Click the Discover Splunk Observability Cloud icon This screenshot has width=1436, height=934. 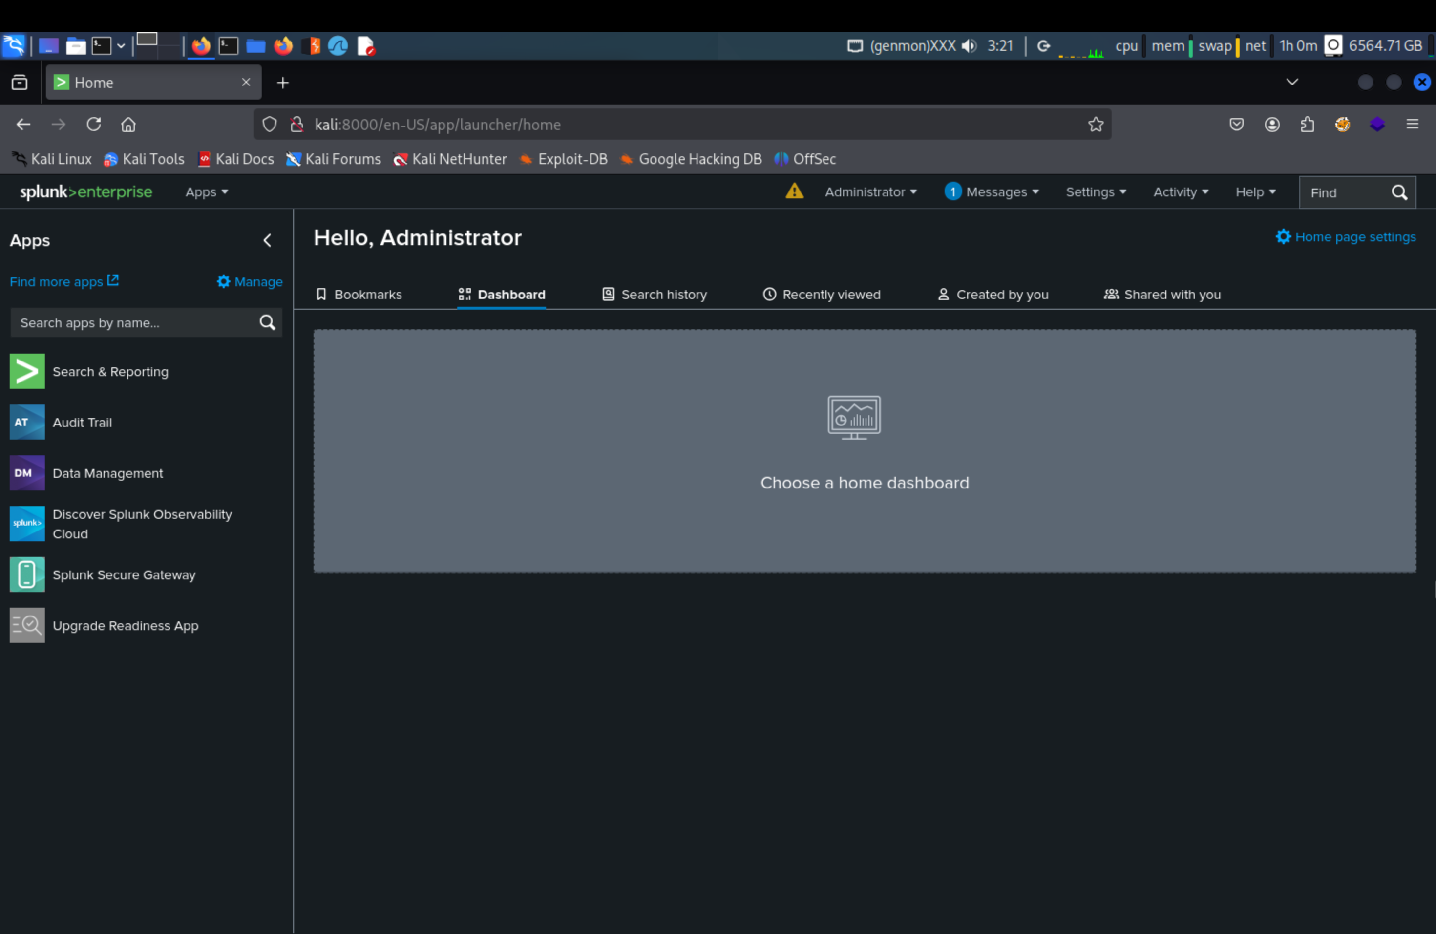click(27, 524)
